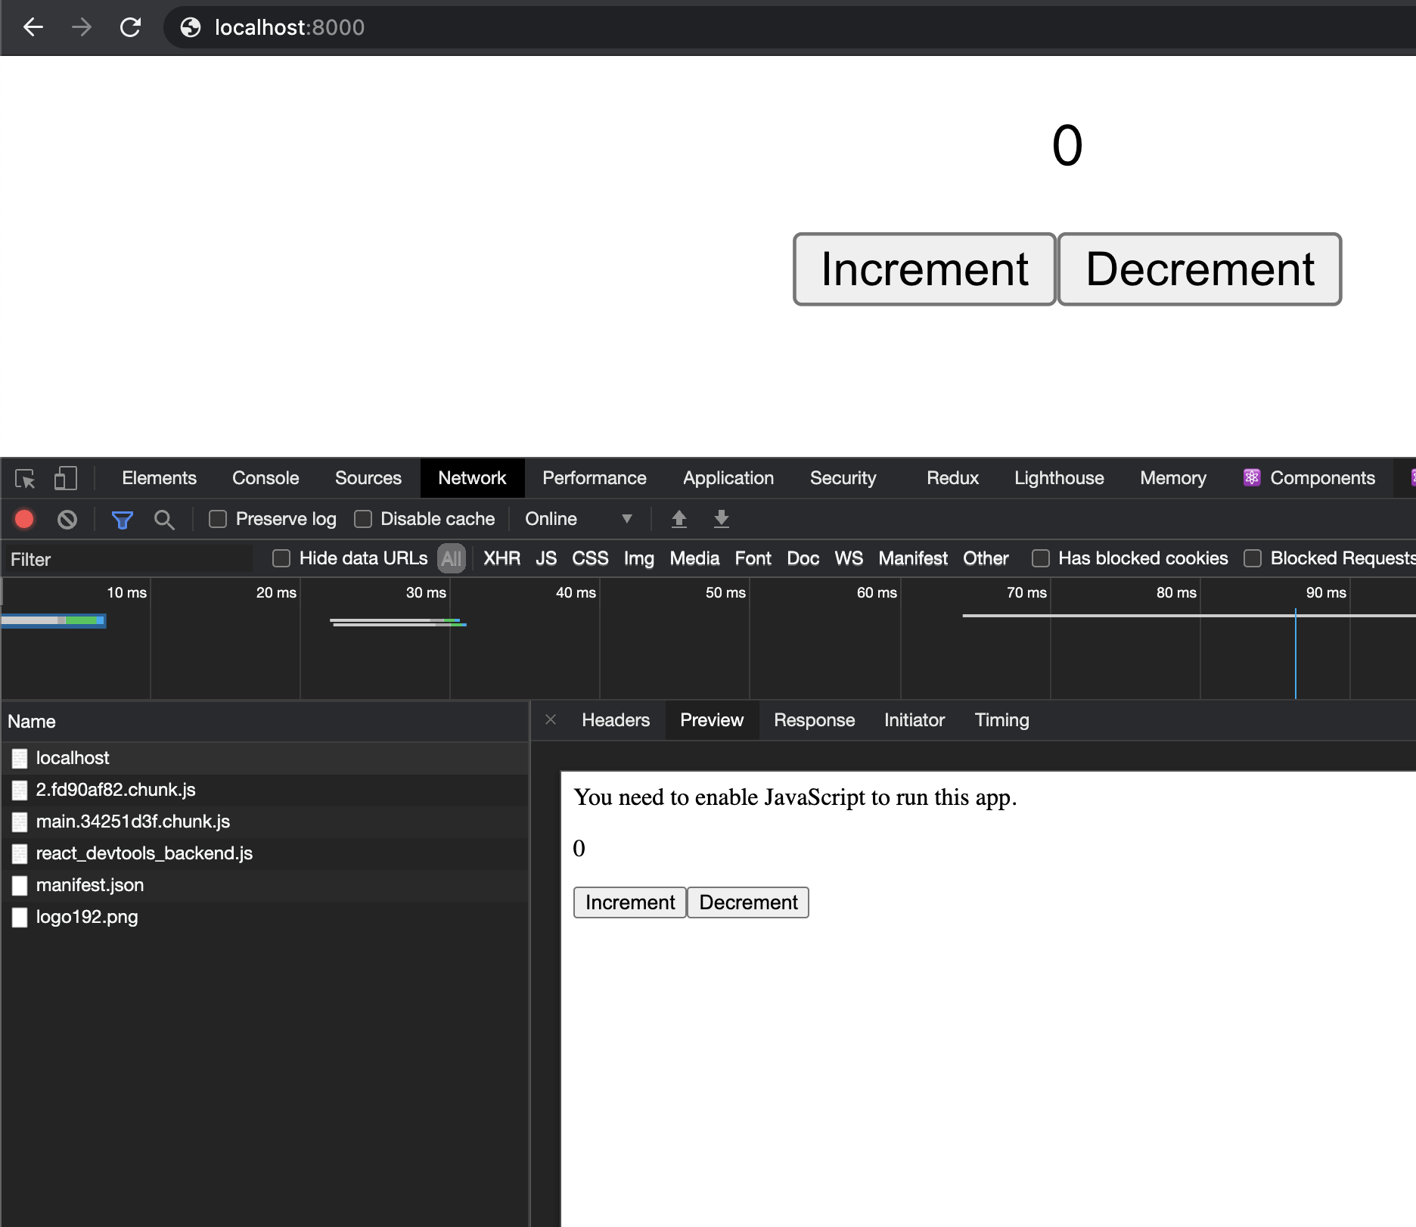Filter requests by Font type
Screen dimensions: 1416x1227
coord(753,558)
